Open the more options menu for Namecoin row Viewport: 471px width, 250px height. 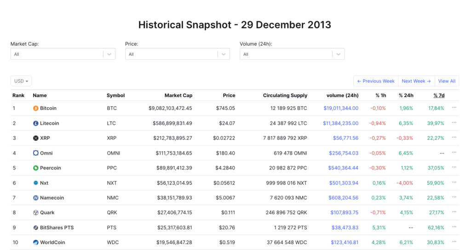454,197
